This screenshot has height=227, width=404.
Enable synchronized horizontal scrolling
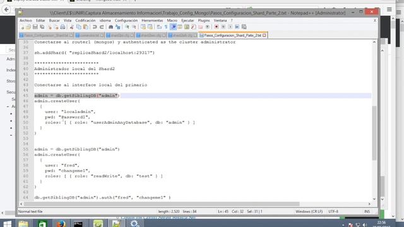pyautogui.click(x=150, y=27)
